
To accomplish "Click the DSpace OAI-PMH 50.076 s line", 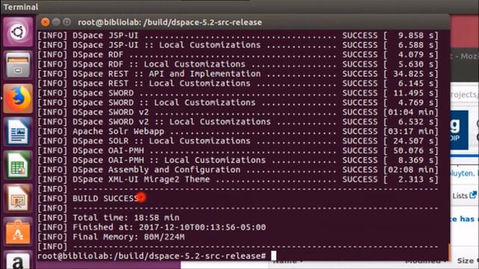I will (x=238, y=151).
